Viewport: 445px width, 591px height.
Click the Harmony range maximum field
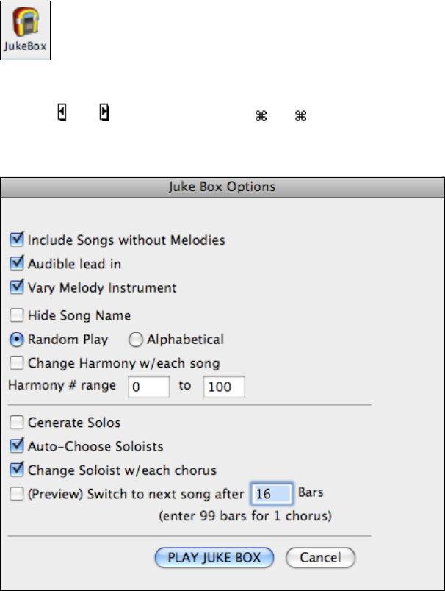pyautogui.click(x=224, y=386)
